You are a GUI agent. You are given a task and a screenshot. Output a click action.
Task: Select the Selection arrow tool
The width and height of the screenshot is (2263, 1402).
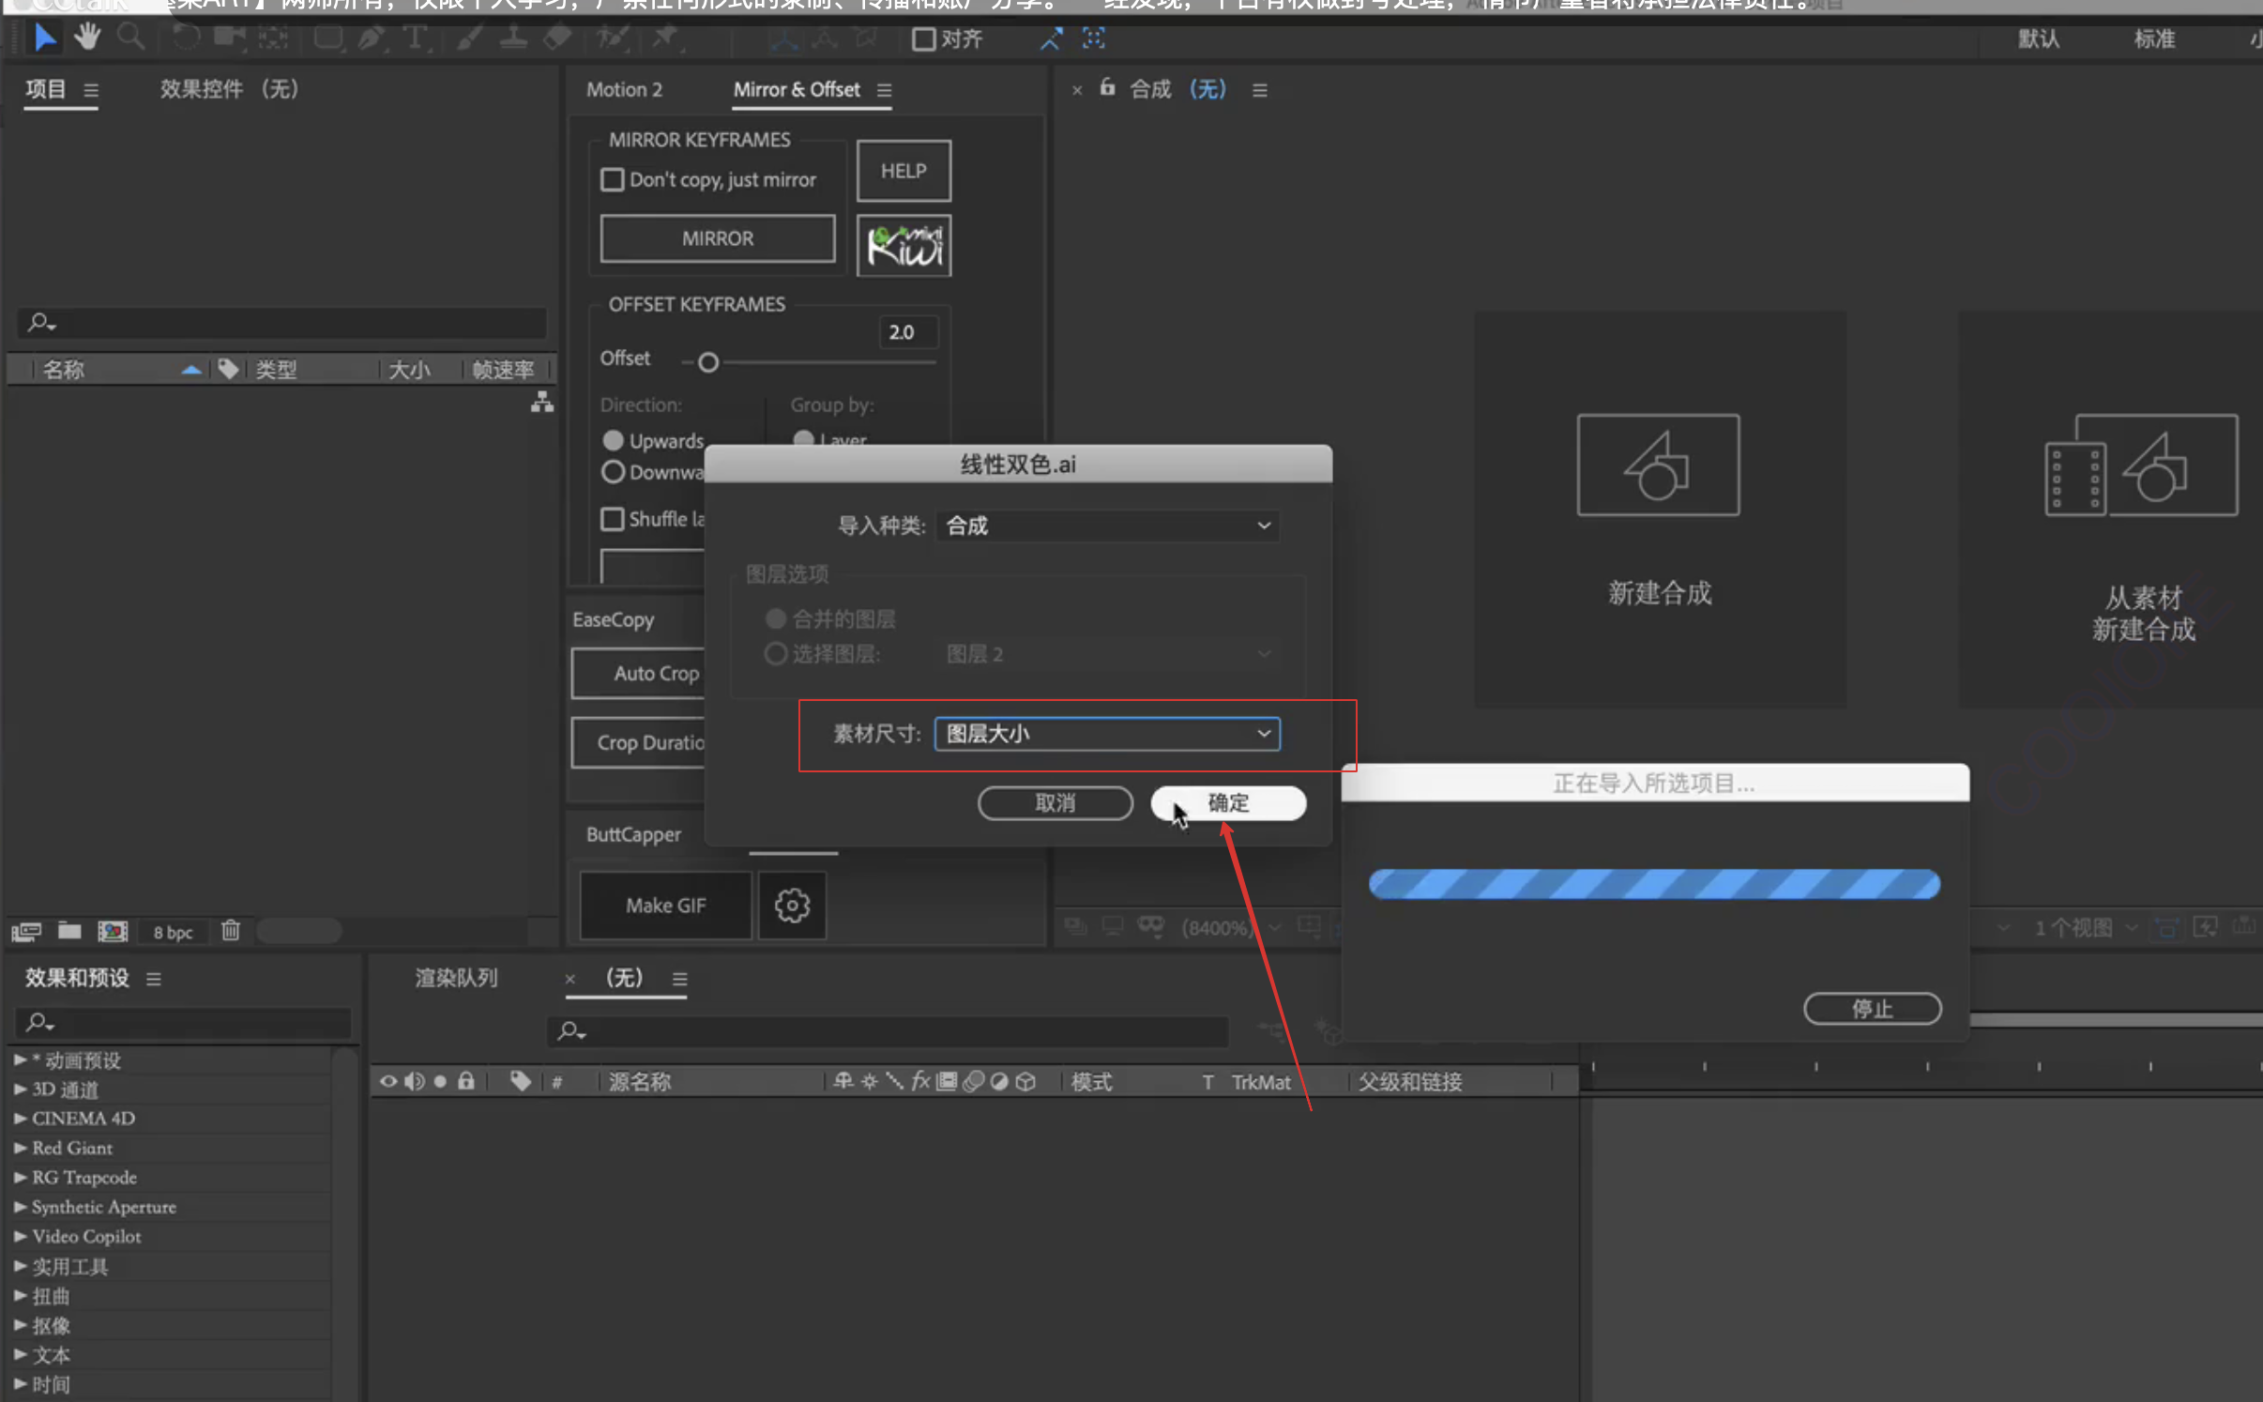point(44,38)
